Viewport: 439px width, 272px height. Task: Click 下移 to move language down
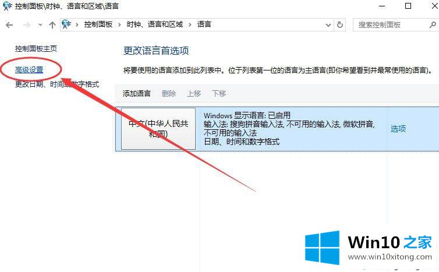219,93
